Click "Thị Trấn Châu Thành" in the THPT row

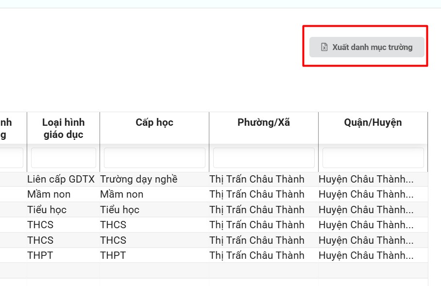(257, 255)
